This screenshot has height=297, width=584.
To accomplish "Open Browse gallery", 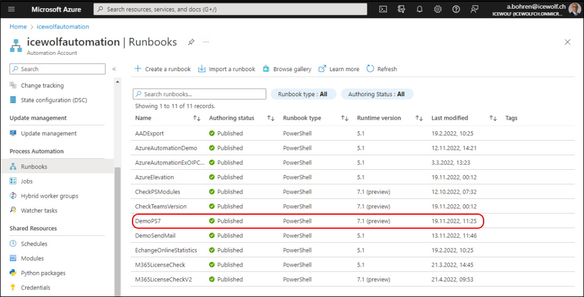I will click(x=287, y=69).
